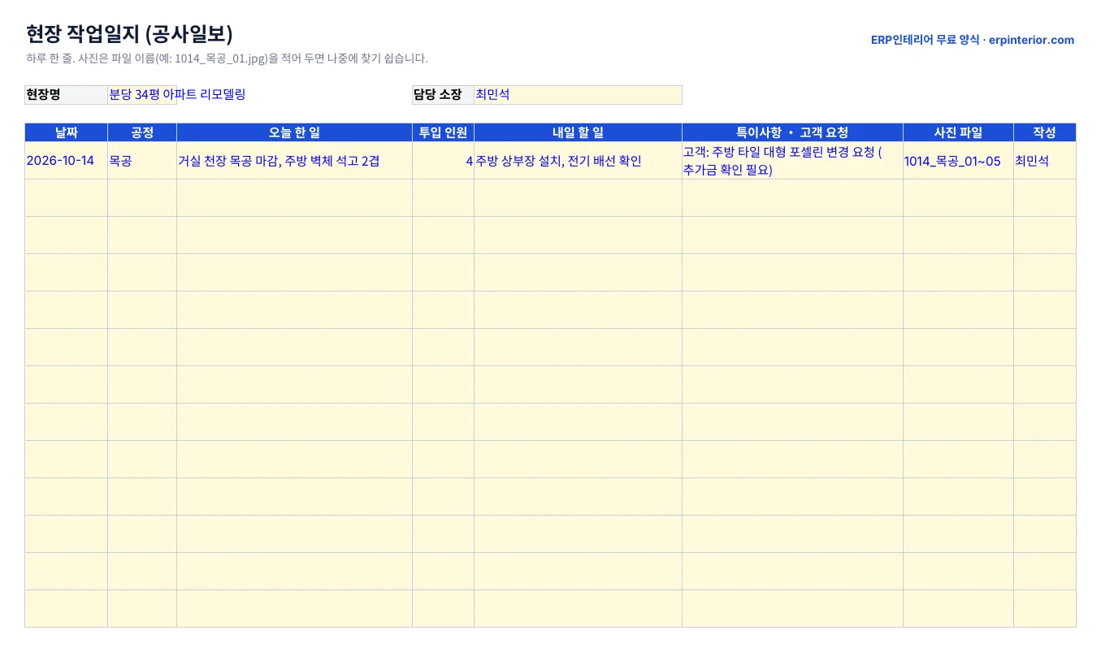This screenshot has width=1101, height=652.
Task: Click the 오늘 한 일 column header
Action: [294, 132]
